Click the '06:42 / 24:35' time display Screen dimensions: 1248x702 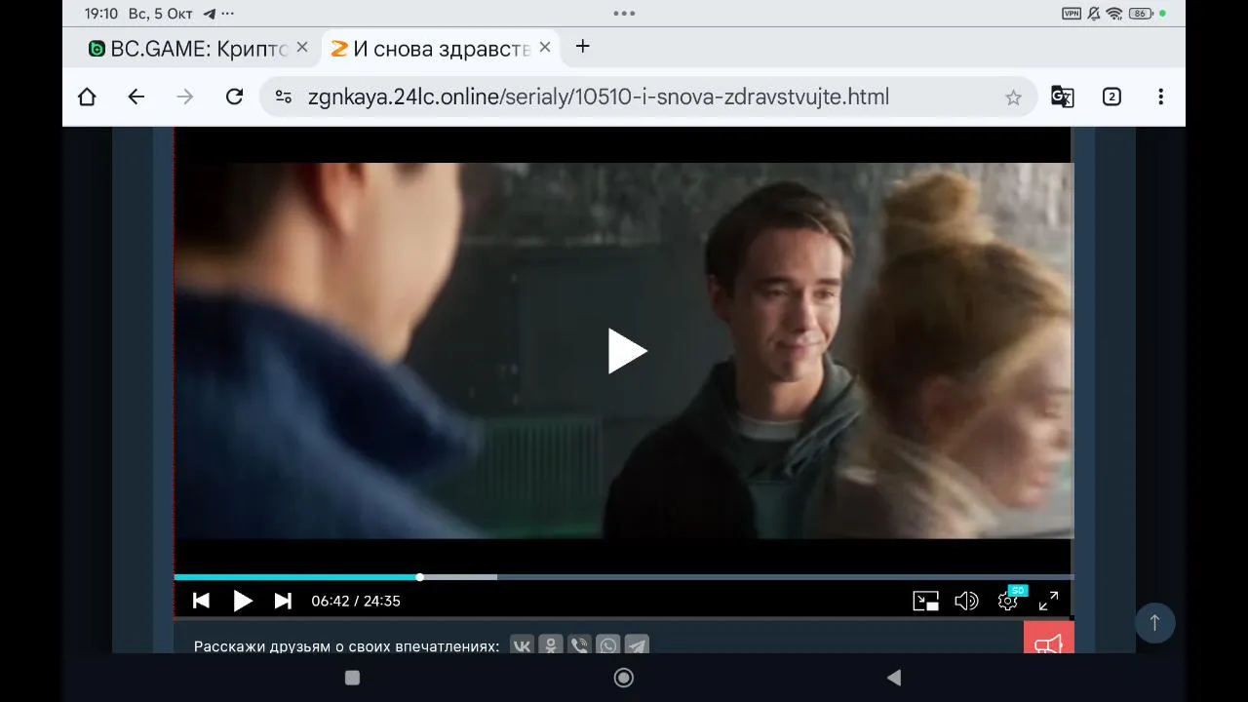point(356,602)
